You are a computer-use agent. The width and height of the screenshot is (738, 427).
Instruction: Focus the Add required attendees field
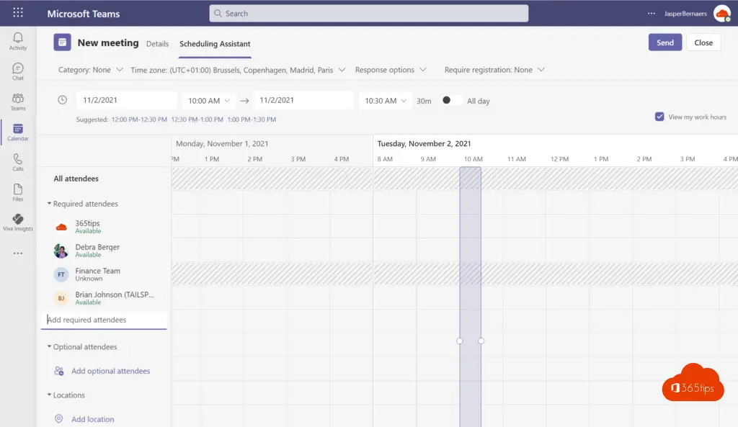(x=104, y=320)
